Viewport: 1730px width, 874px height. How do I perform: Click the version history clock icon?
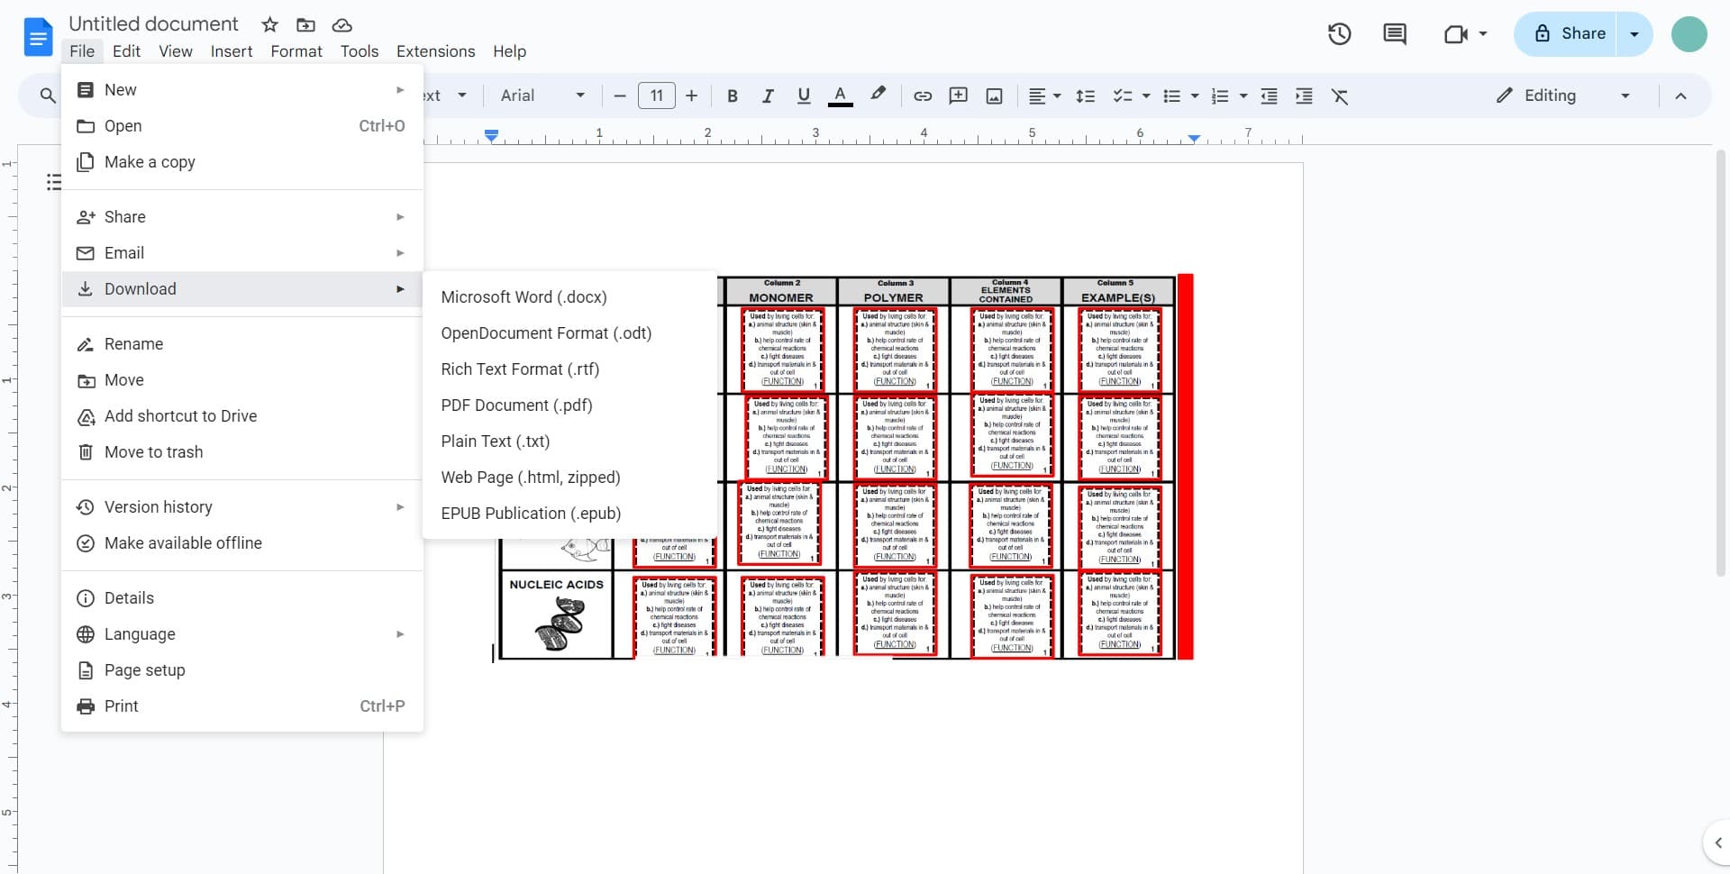click(x=1339, y=34)
